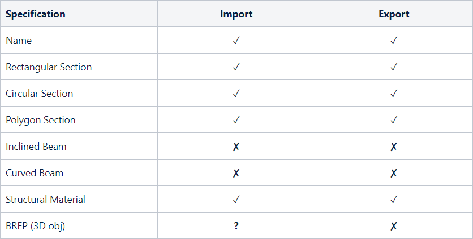Select the Polygon Section label
473x239 pixels.
click(41, 120)
